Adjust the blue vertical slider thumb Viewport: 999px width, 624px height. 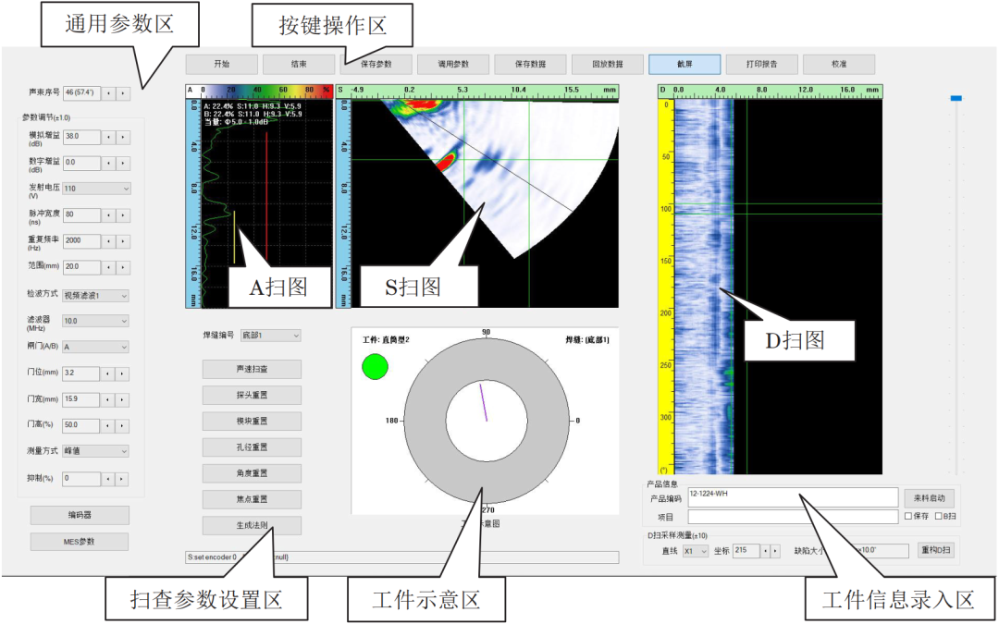coord(956,98)
